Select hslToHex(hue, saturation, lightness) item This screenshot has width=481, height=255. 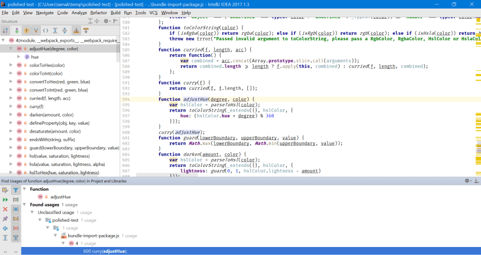(64, 173)
